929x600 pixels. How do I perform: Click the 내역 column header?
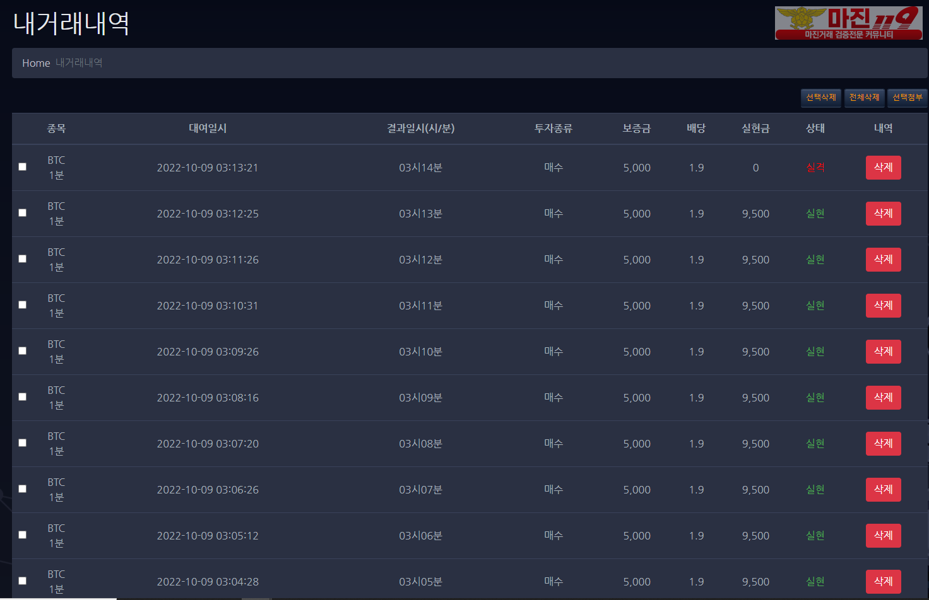pyautogui.click(x=883, y=129)
